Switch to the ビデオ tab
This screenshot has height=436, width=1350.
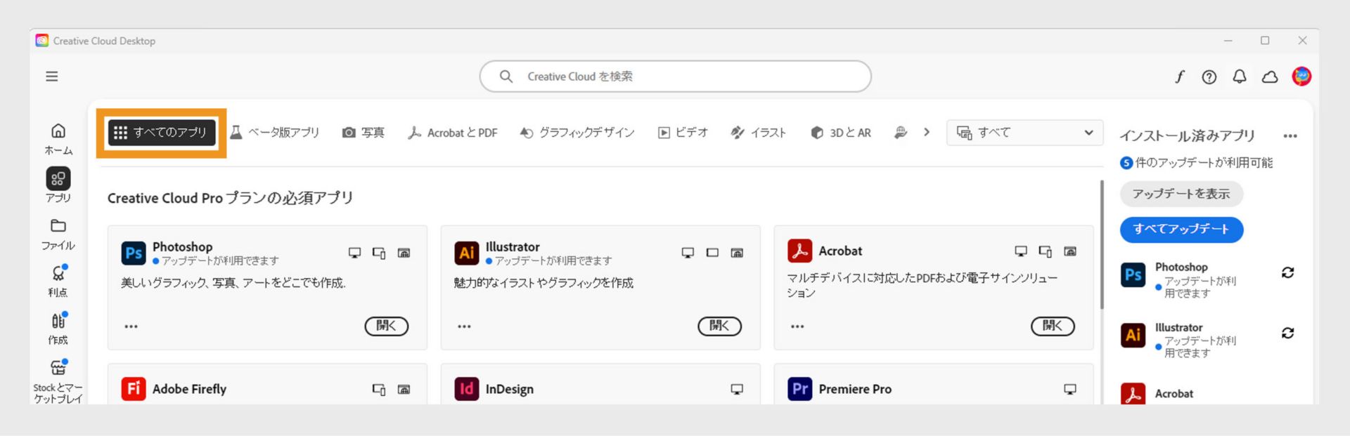[683, 133]
